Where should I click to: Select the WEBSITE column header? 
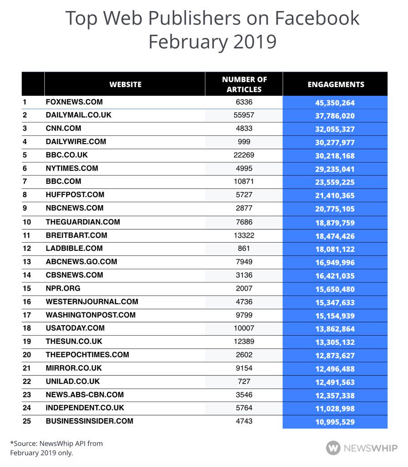125,84
